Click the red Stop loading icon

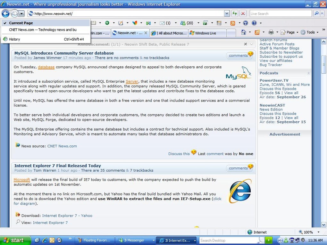point(243,13)
